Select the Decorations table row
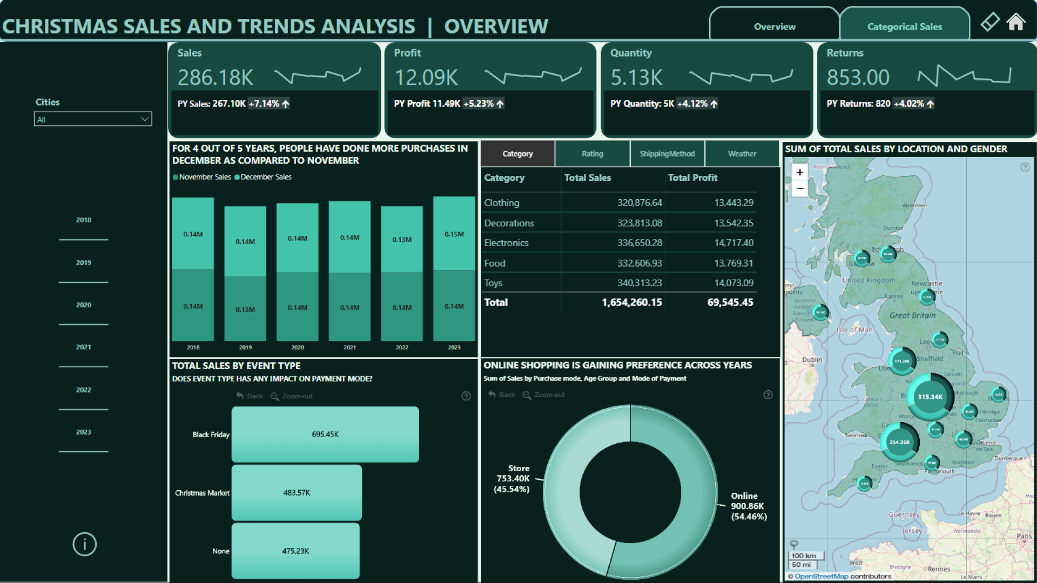 pyautogui.click(x=619, y=223)
